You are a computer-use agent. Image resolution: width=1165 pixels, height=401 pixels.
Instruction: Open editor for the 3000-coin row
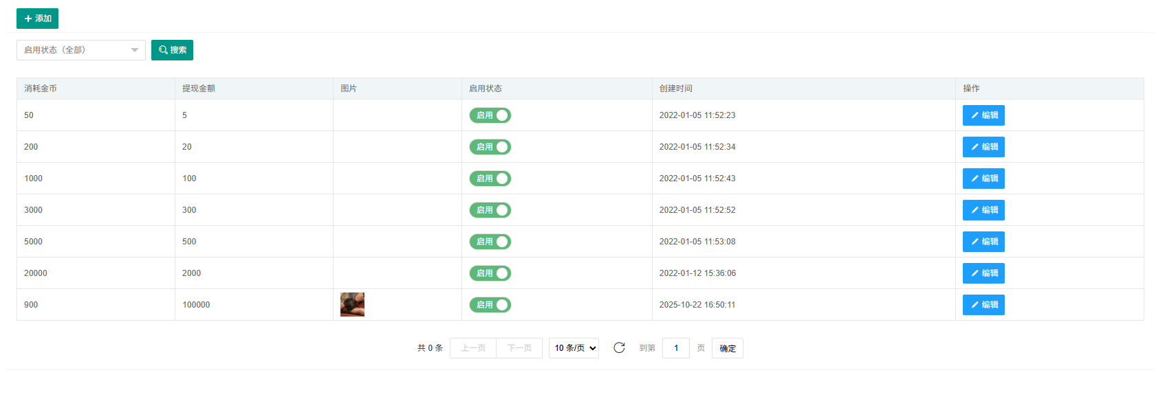(983, 210)
